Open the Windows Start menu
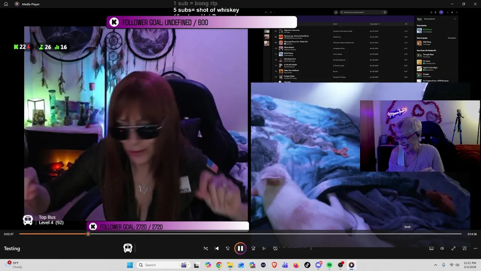The image size is (481, 271). pos(130,265)
